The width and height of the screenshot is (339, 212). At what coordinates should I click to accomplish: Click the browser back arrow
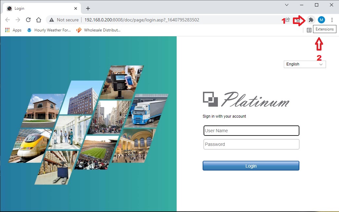[8, 20]
